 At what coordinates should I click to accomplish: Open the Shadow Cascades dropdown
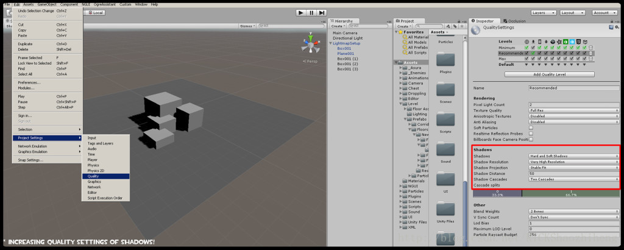(574, 179)
